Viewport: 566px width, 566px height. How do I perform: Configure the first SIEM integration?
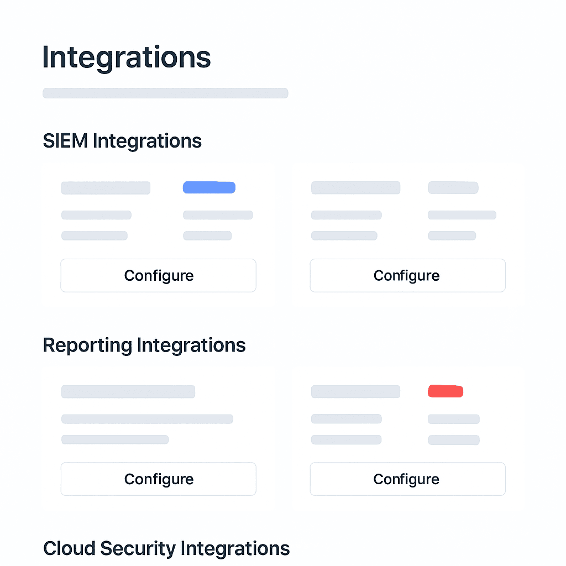click(x=158, y=275)
